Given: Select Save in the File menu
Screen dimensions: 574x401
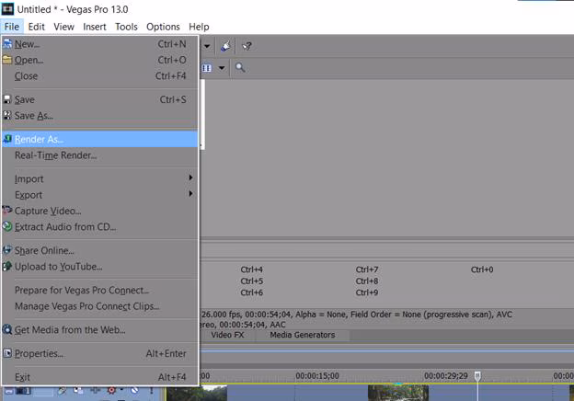Looking at the screenshot, I should (99, 99).
